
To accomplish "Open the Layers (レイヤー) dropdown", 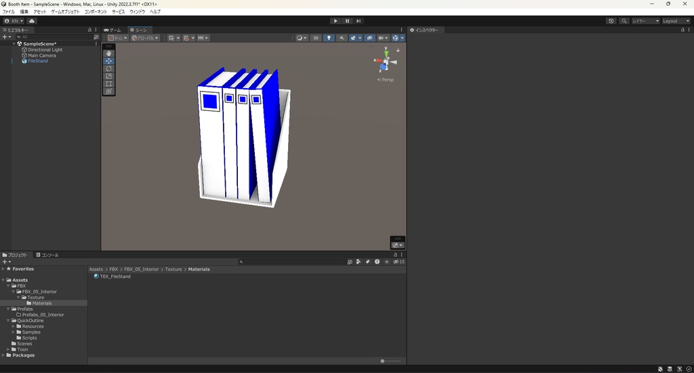I will pos(645,21).
